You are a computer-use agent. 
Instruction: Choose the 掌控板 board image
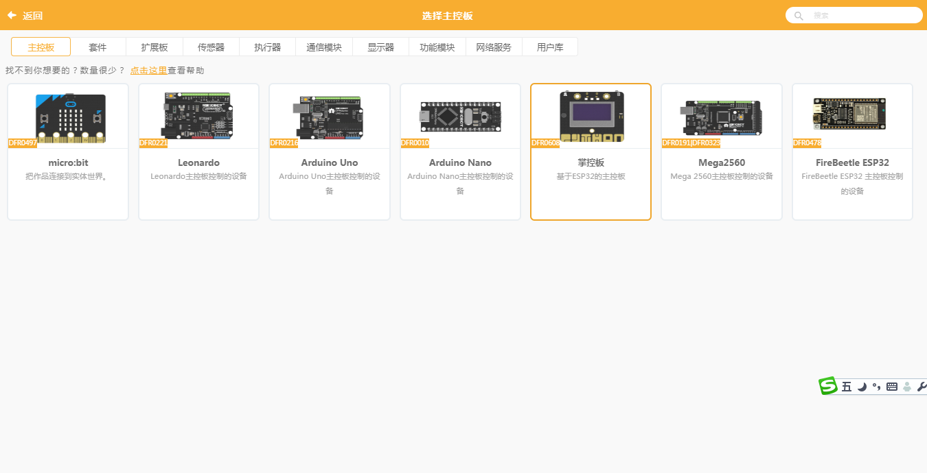(591, 116)
